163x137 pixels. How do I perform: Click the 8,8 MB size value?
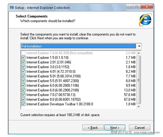click(x=131, y=81)
